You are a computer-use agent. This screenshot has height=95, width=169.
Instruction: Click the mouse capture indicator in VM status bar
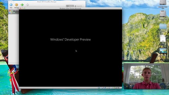coord(112,88)
